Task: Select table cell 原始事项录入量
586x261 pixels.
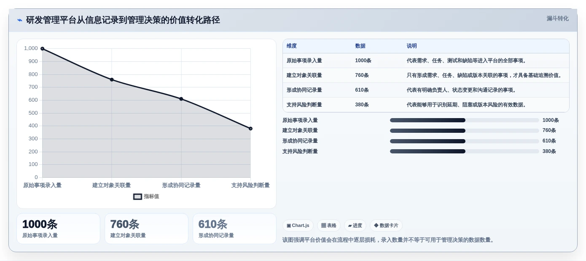Action: coord(304,61)
